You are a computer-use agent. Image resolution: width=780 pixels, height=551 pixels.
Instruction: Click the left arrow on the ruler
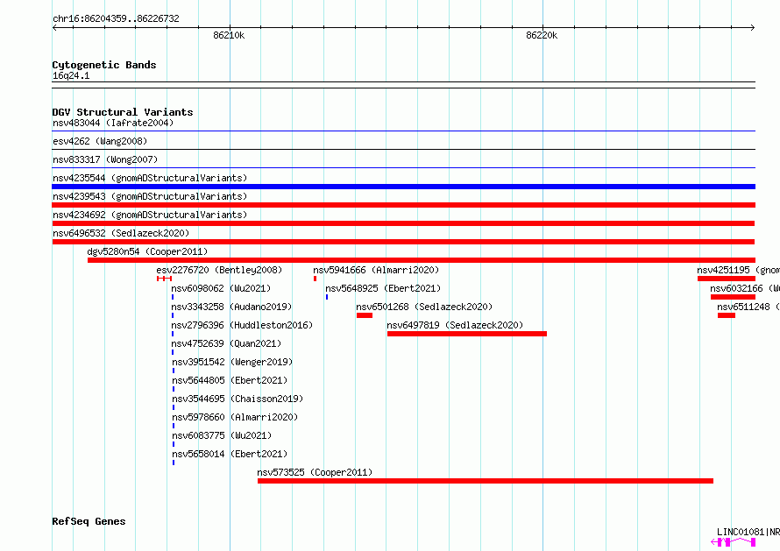coord(55,28)
